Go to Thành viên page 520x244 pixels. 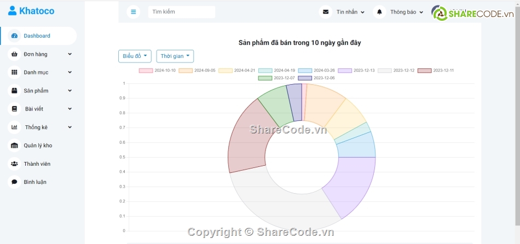[37, 164]
